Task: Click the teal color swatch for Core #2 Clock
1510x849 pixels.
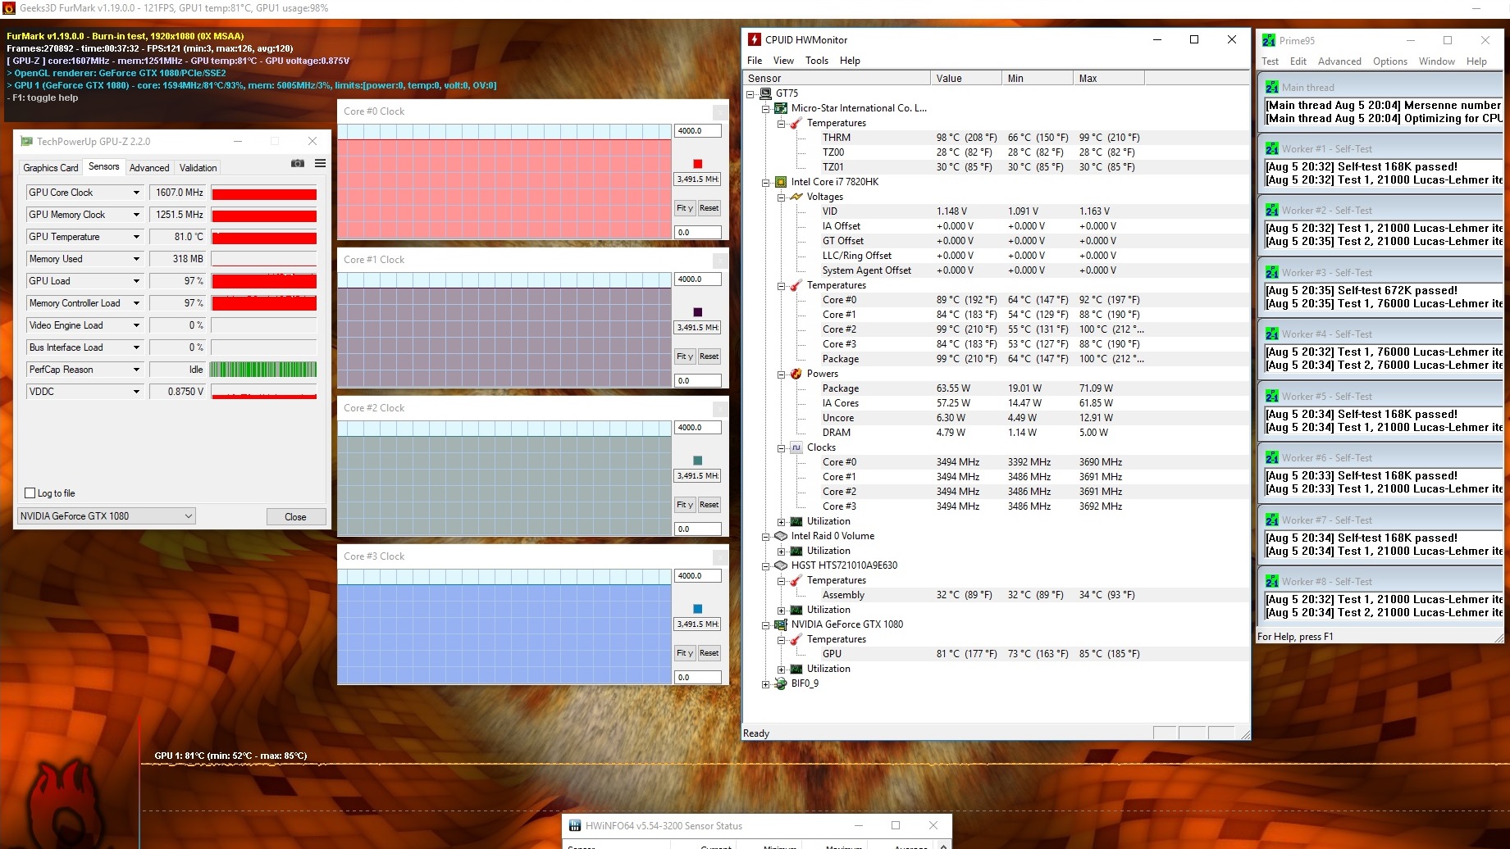Action: point(698,461)
